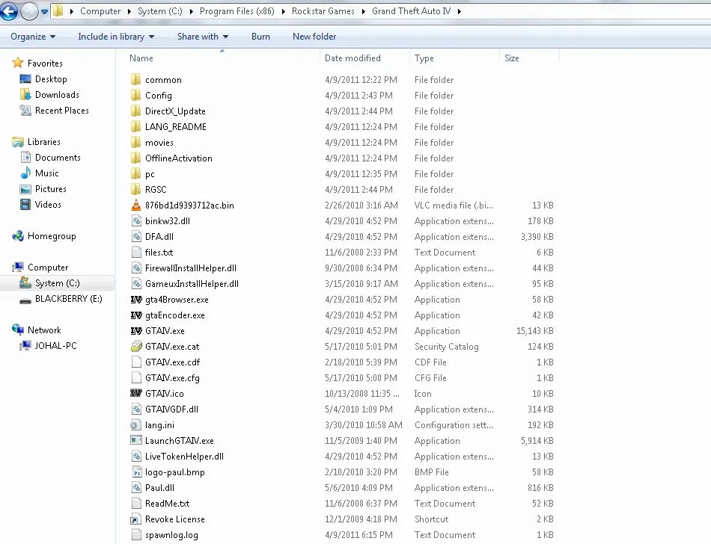Image resolution: width=711 pixels, height=544 pixels.
Task: Expand arrow after Computer in address bar
Action: coord(129,11)
